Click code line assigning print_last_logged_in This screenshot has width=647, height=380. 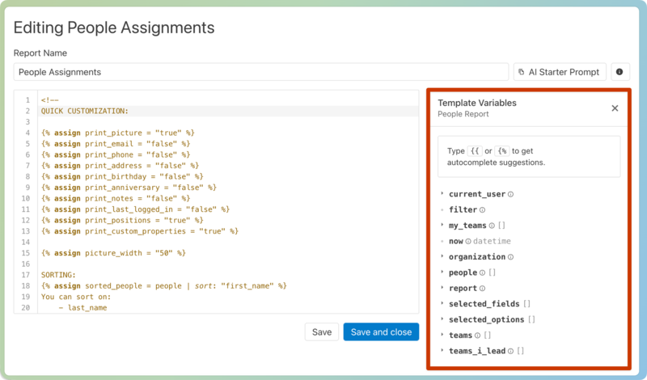point(135,209)
